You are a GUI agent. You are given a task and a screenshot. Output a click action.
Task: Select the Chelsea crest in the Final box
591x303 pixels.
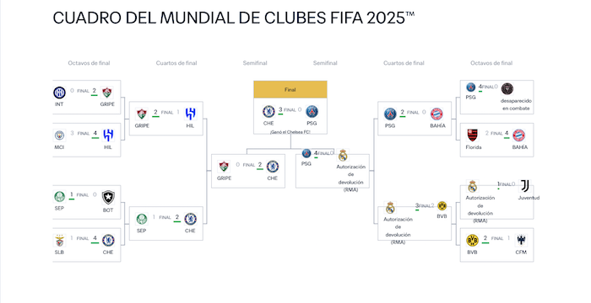click(268, 111)
